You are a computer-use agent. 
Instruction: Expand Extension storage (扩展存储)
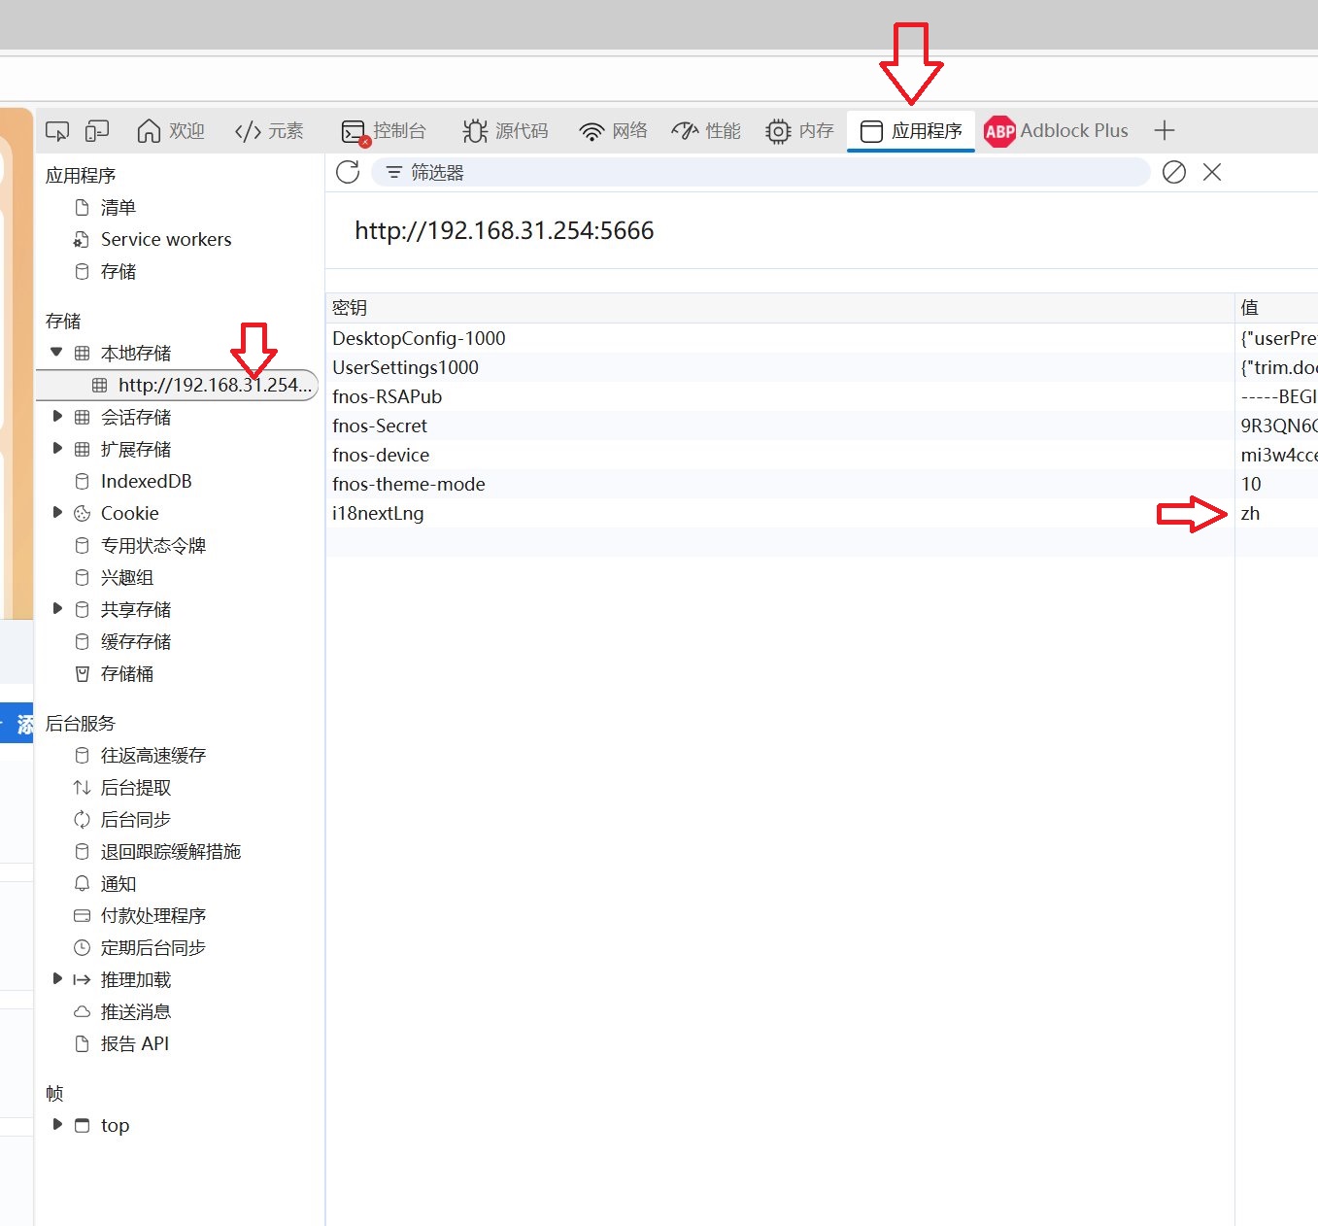[x=56, y=449]
